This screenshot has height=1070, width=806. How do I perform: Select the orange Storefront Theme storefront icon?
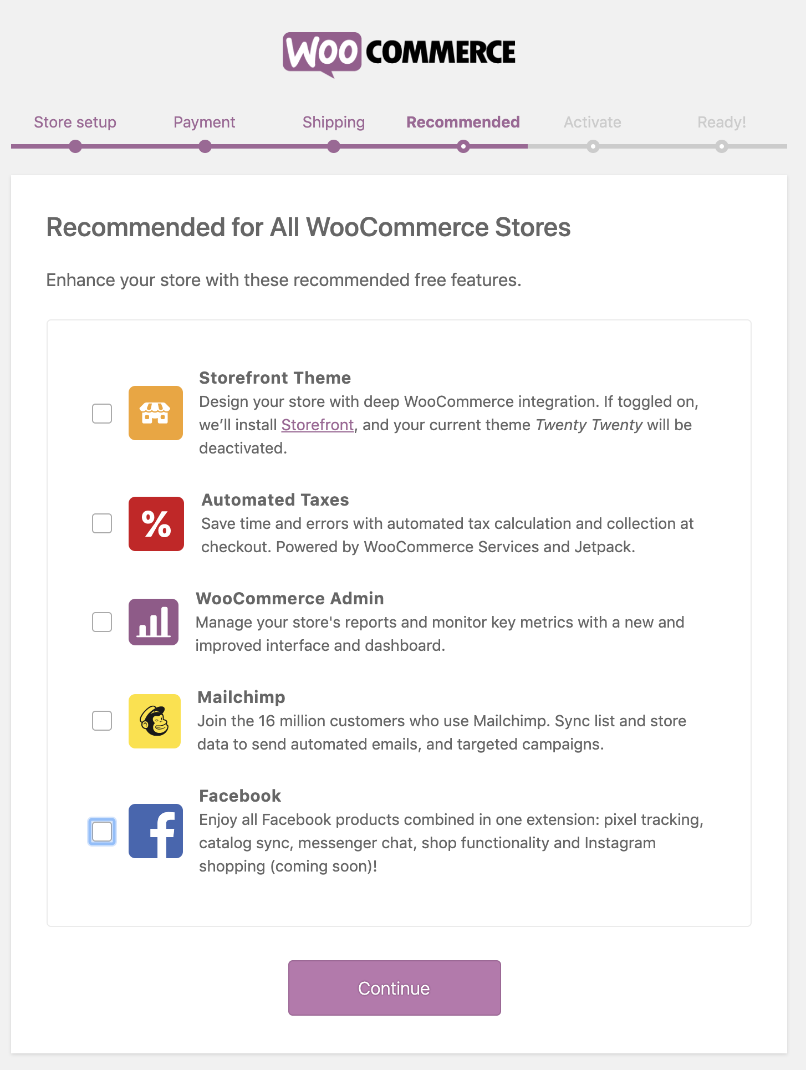[155, 413]
